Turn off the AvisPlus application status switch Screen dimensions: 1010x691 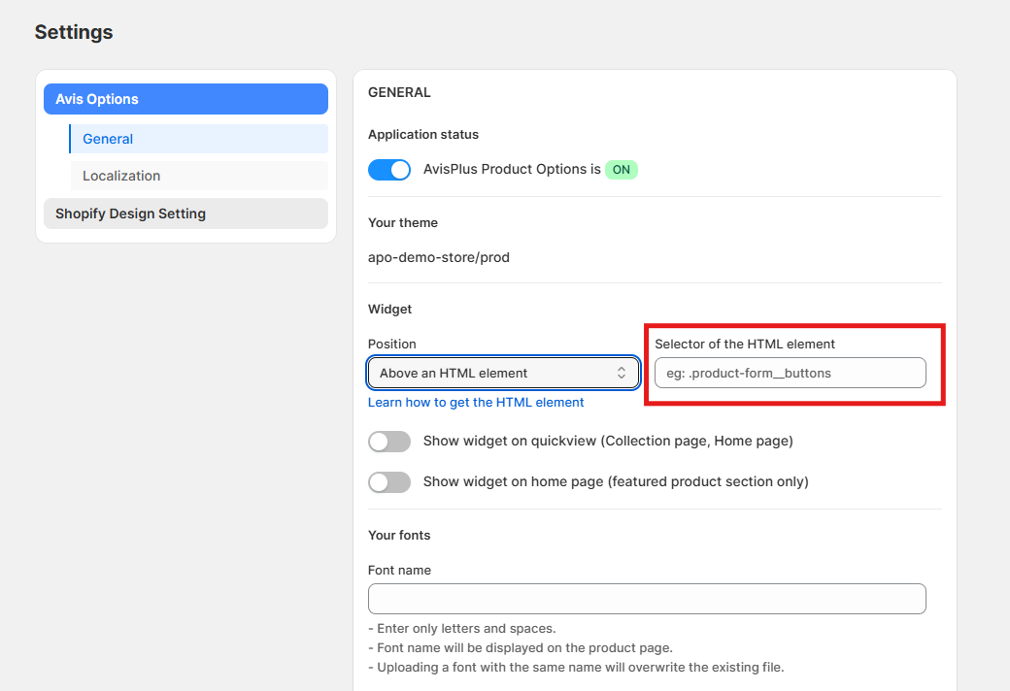(389, 170)
